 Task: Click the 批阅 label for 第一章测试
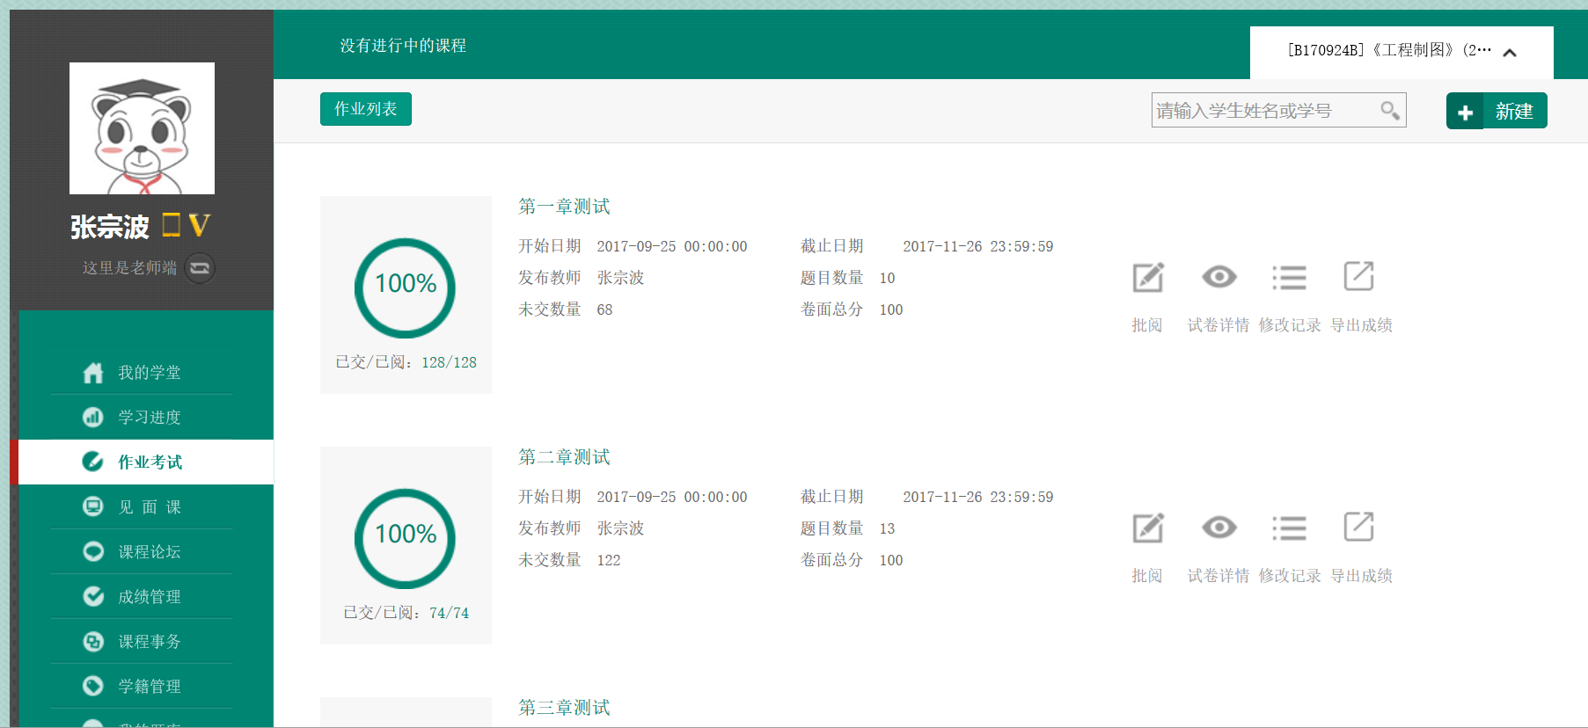tap(1147, 325)
